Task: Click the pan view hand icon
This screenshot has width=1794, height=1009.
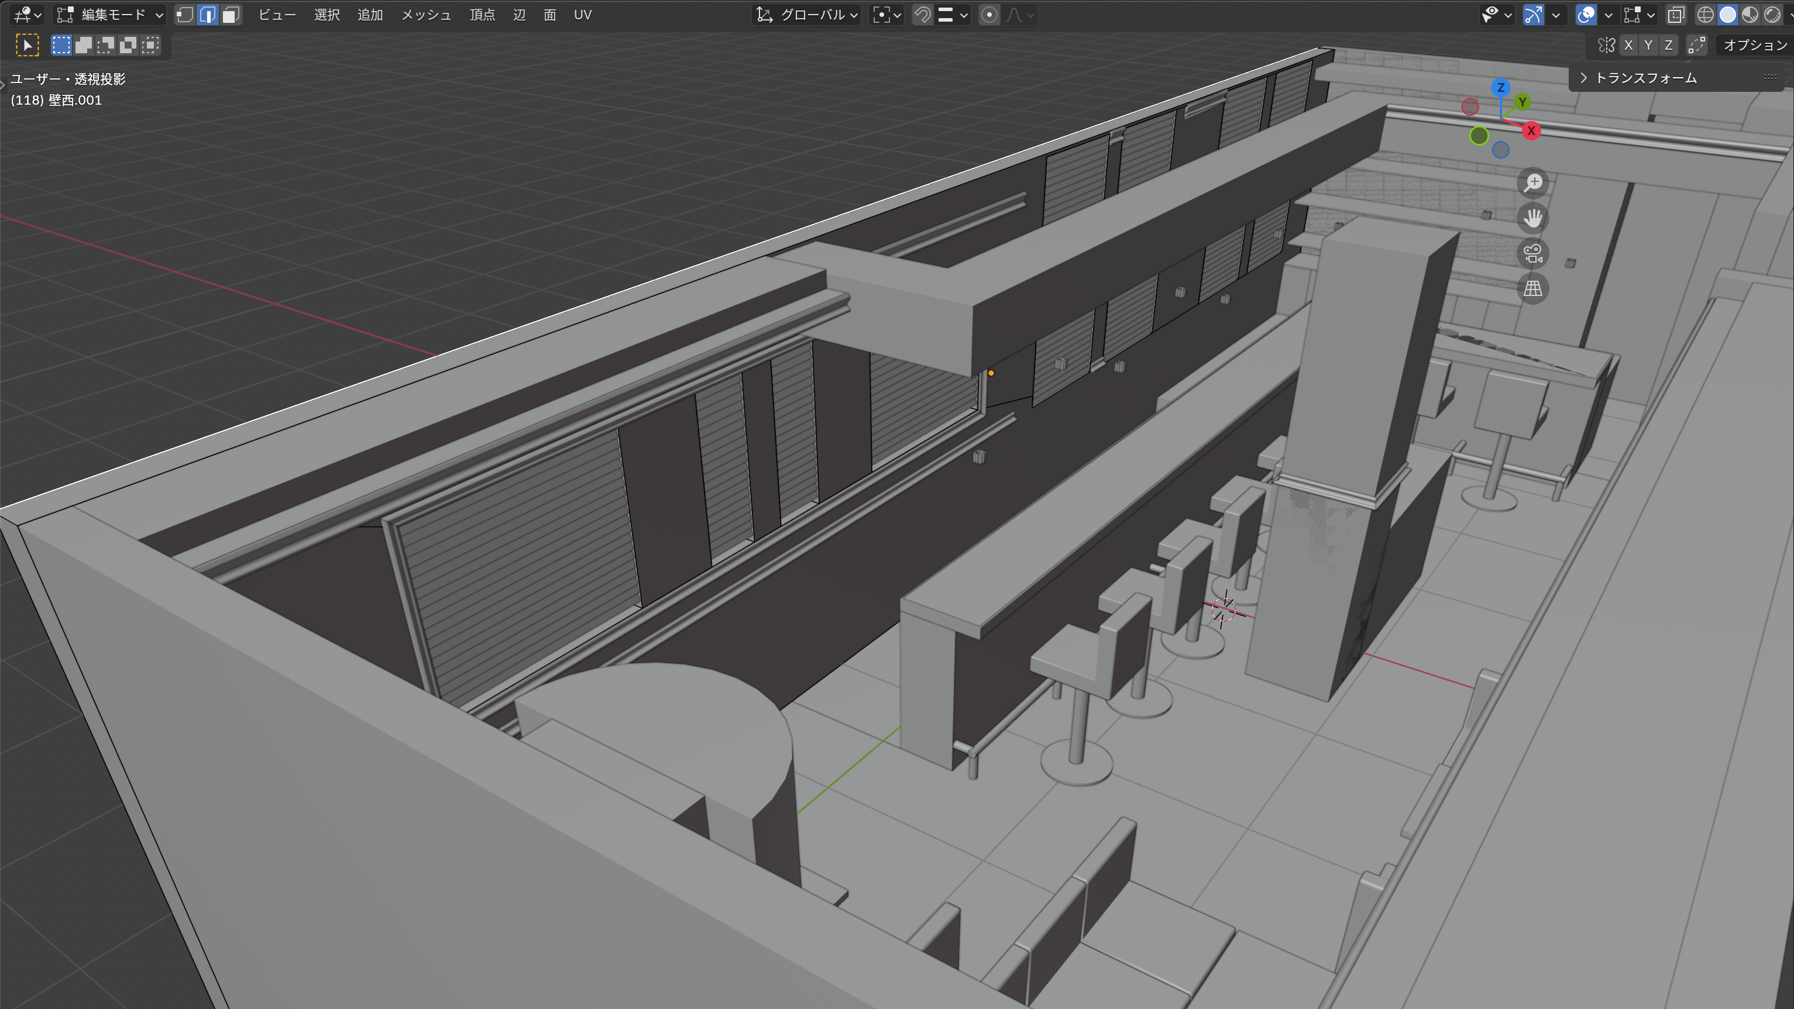Action: pos(1533,219)
